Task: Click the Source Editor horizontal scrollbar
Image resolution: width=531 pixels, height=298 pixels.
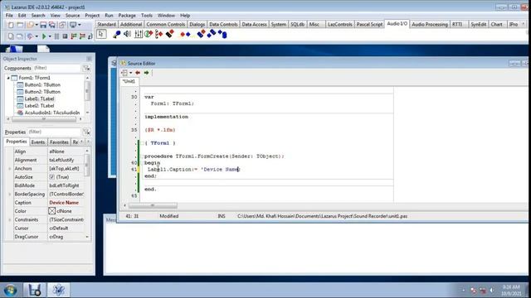Action: [153, 205]
